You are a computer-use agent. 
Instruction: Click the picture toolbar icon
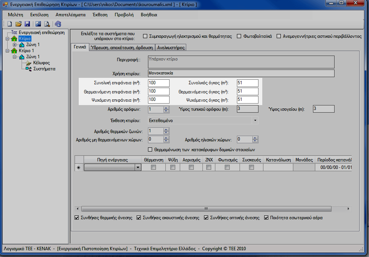(38, 24)
